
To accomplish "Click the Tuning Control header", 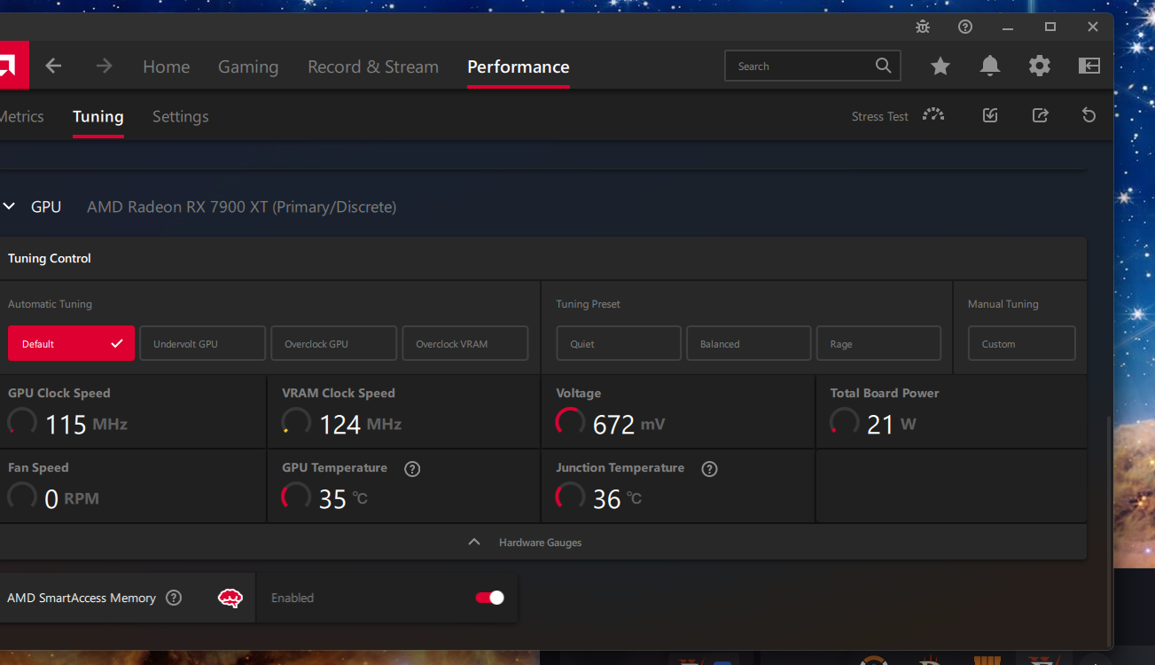I will tap(50, 259).
